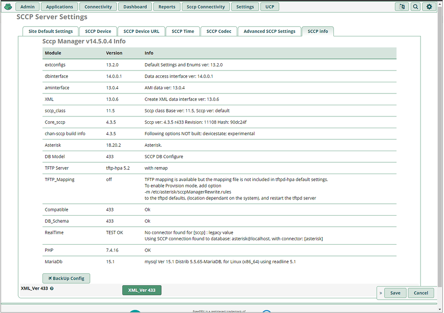Open the Admin menu

tap(27, 6)
